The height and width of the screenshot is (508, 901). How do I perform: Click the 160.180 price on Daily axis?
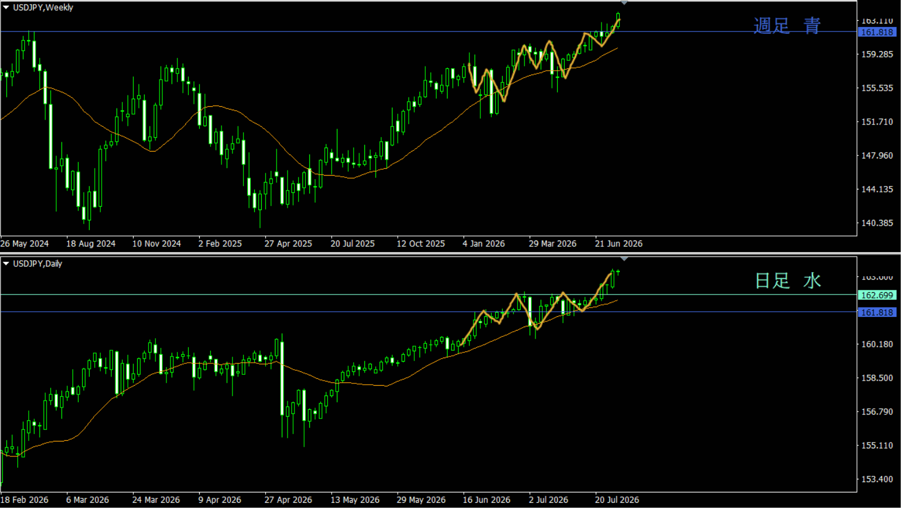877,344
